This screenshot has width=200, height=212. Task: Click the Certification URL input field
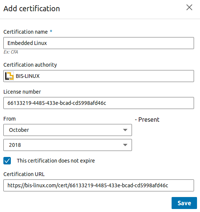click(99, 185)
